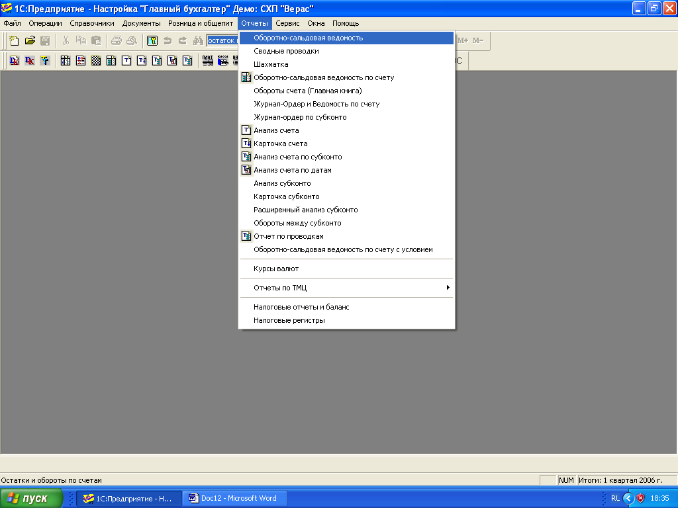Image resolution: width=678 pixels, height=508 pixels.
Task: Click the Open folder toolbar icon
Action: (30, 40)
